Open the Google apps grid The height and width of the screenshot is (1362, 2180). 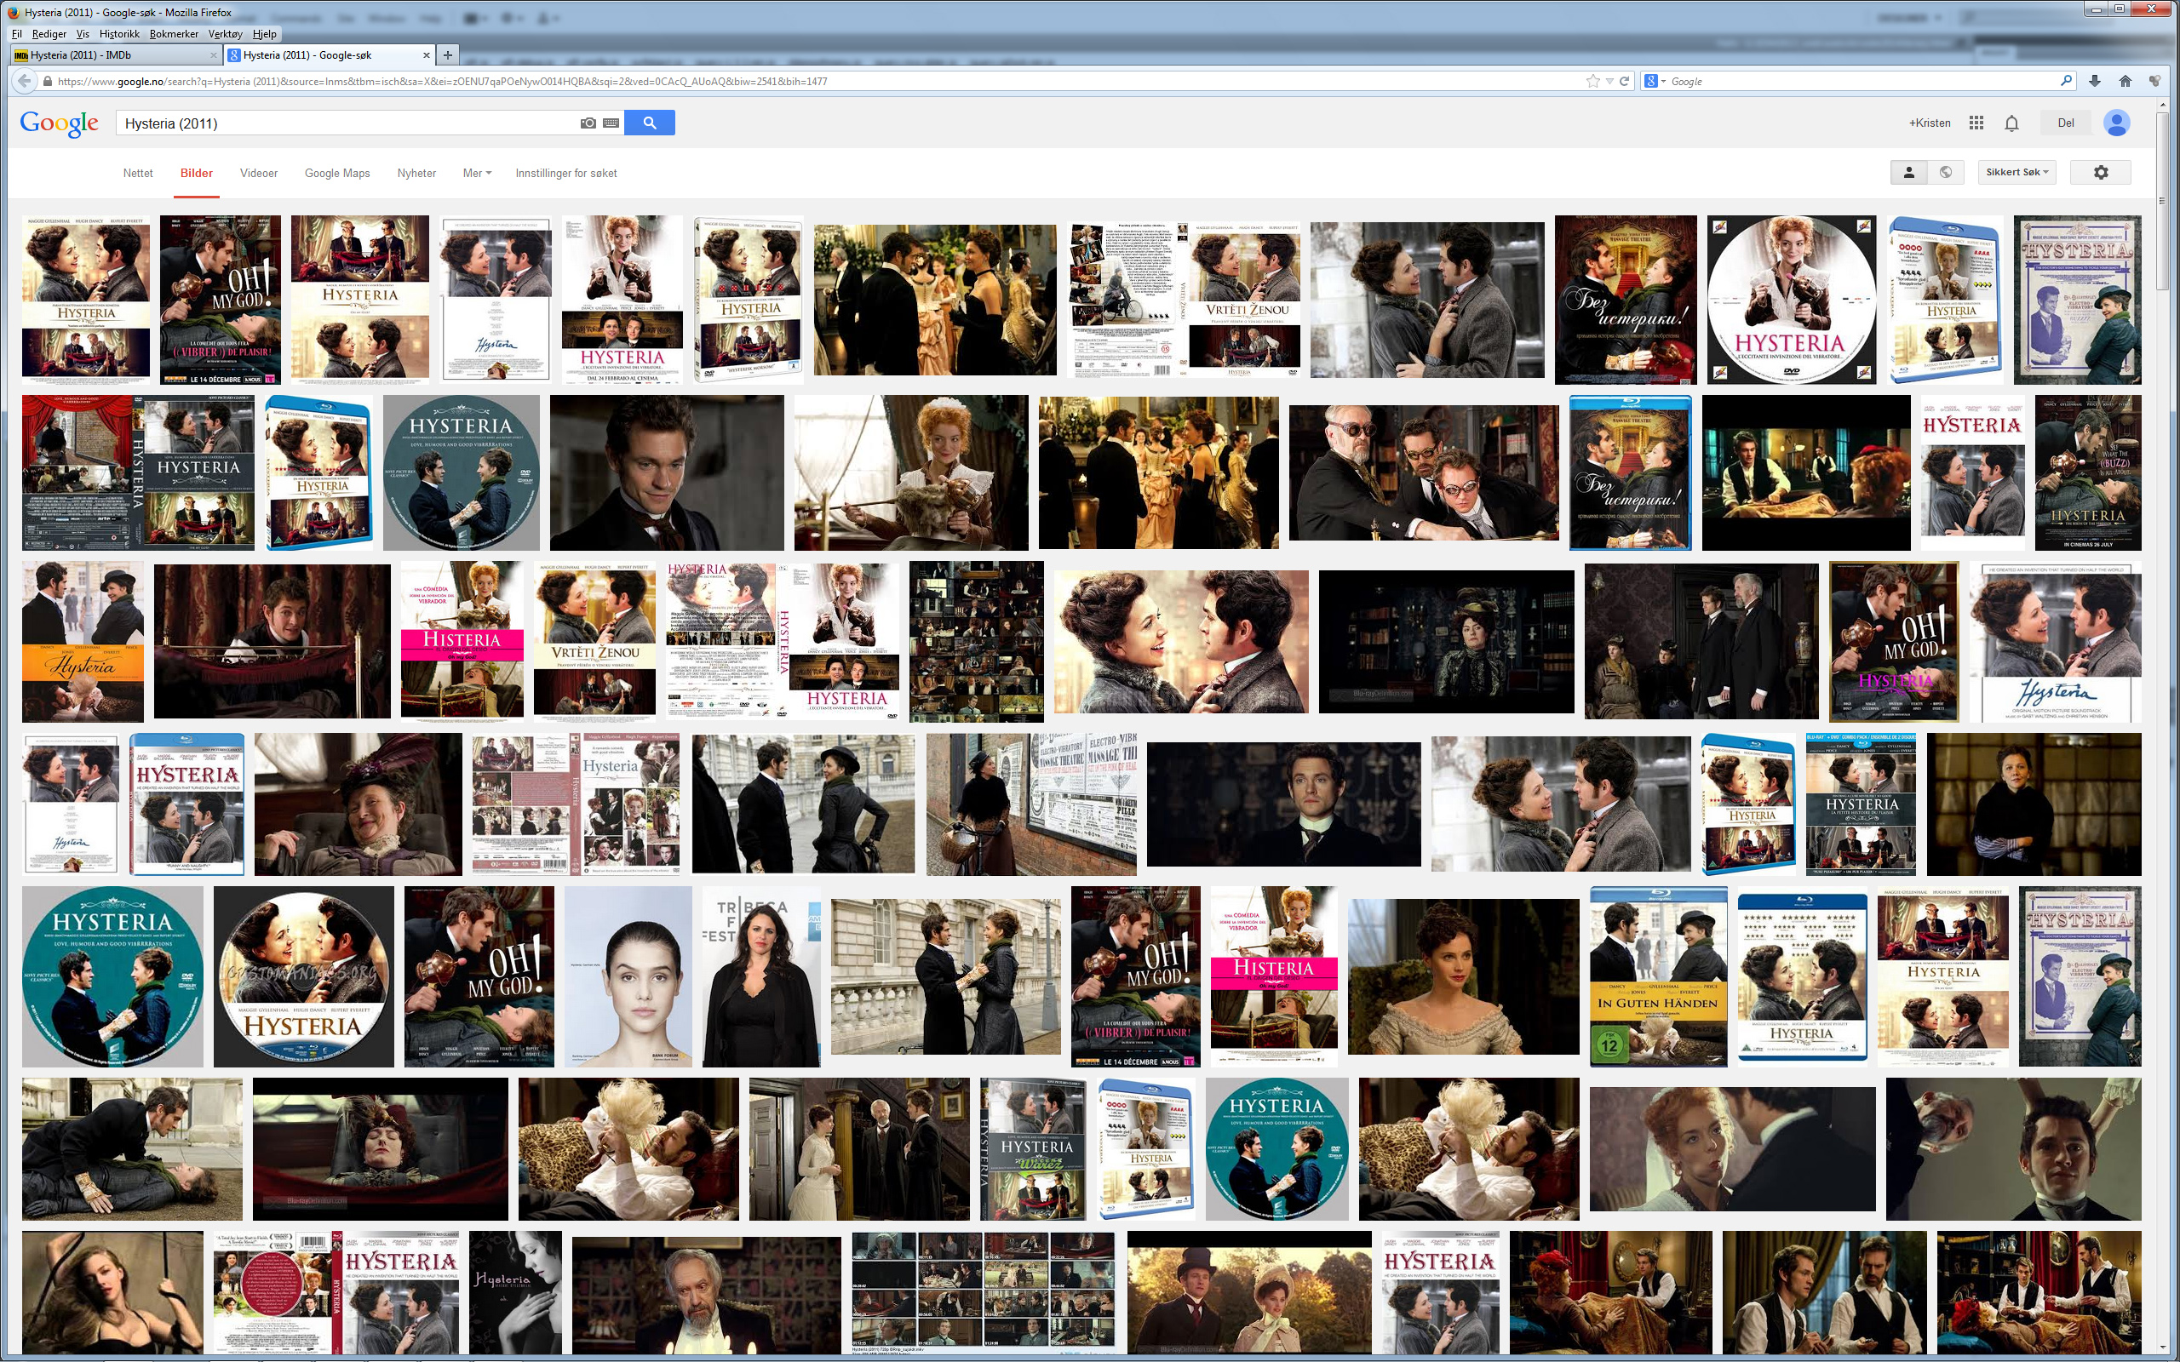click(x=1976, y=123)
